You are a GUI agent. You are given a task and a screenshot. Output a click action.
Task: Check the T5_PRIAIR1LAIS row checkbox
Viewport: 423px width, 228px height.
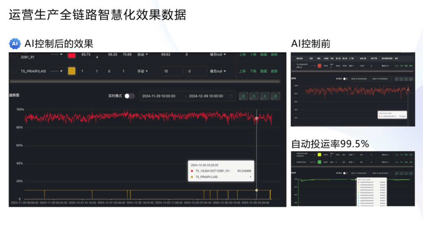tap(14, 71)
